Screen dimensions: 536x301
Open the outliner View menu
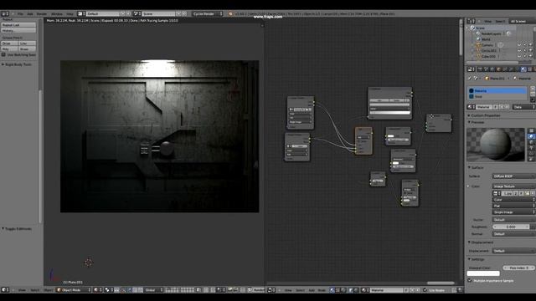pyautogui.click(x=487, y=21)
